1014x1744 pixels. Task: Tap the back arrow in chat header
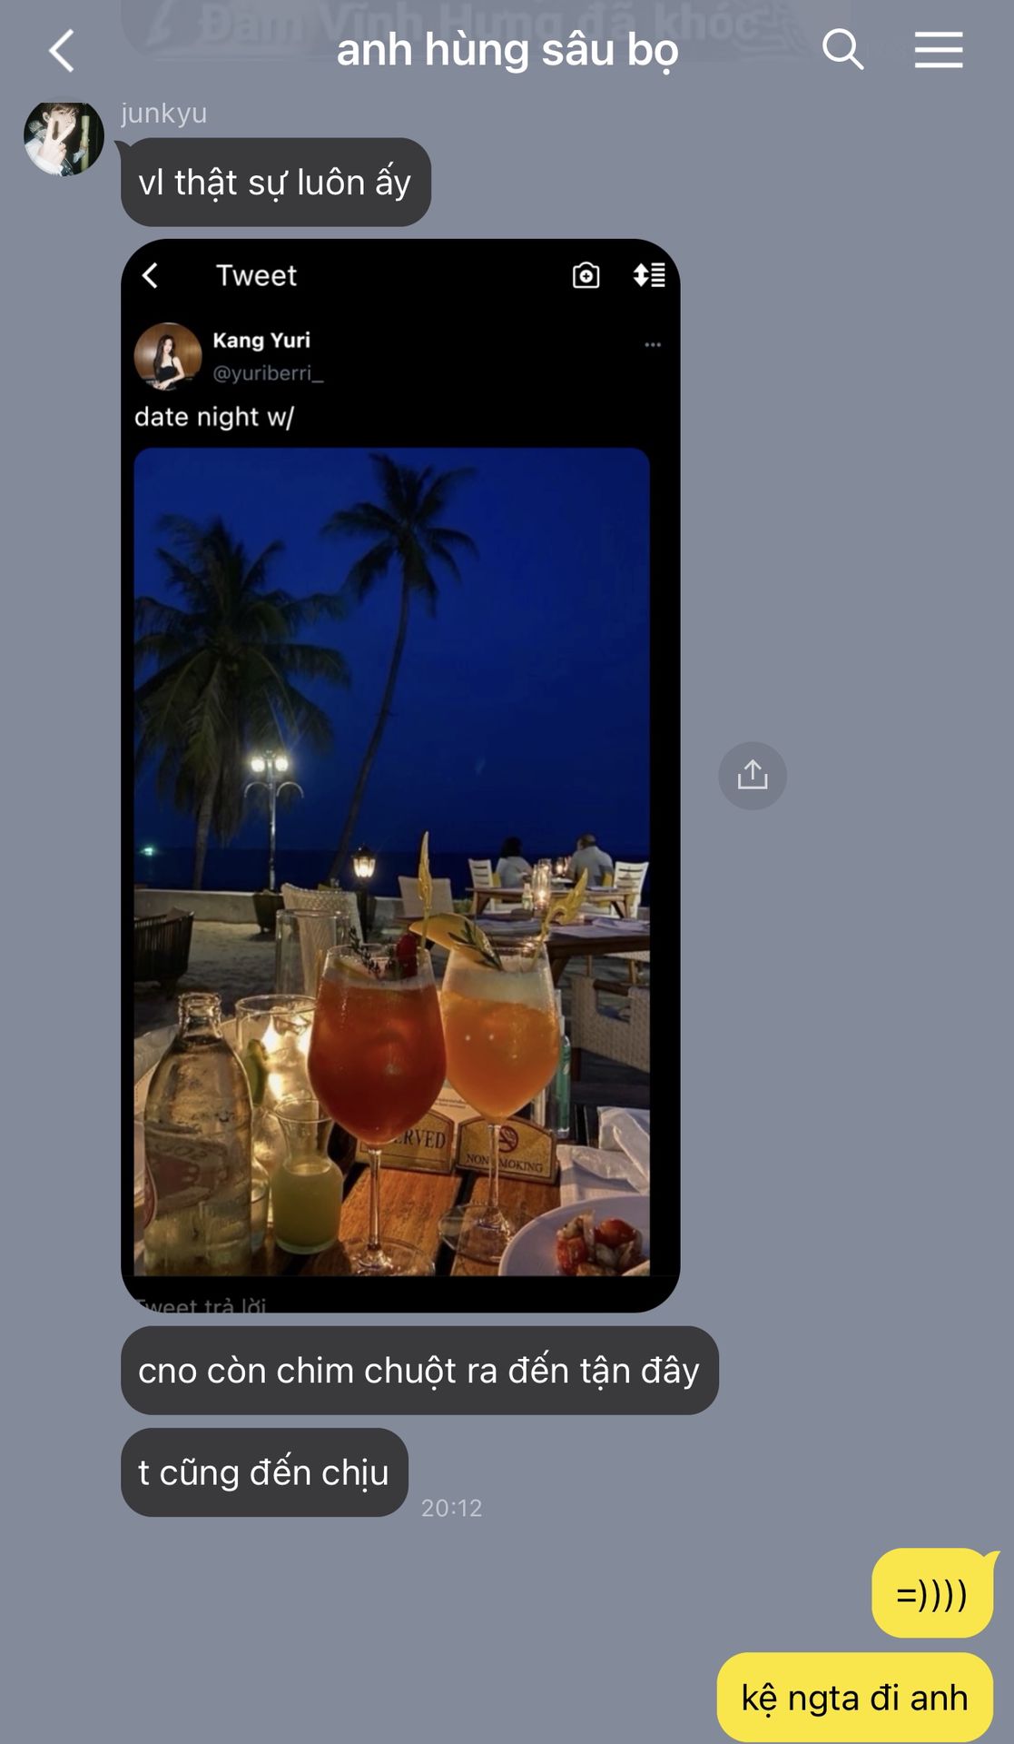(x=61, y=51)
